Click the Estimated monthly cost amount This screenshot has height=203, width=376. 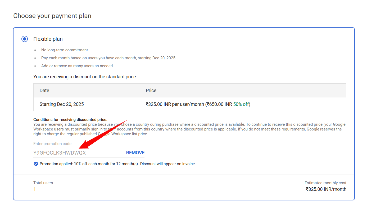point(326,189)
